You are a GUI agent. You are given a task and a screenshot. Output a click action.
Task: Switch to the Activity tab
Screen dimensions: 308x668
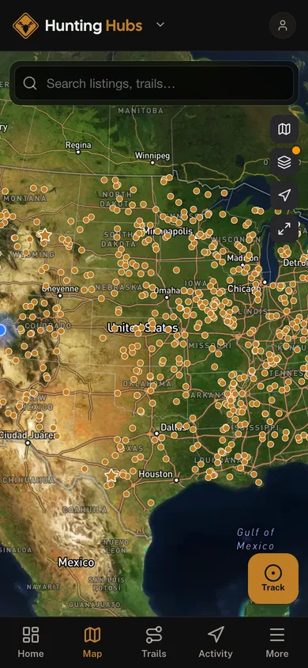[216, 642]
